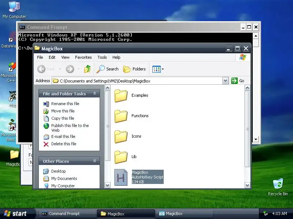Click the task pane scrollbar up arrow
Image resolution: width=293 pixels, height=219 pixels.
click(107, 88)
